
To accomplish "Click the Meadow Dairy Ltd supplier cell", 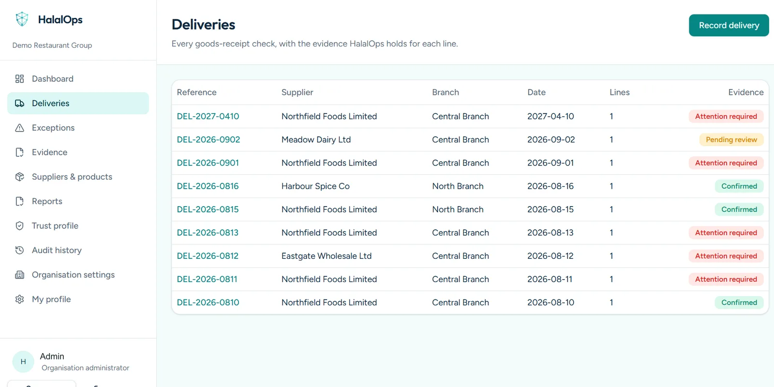I will pyautogui.click(x=316, y=140).
